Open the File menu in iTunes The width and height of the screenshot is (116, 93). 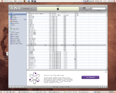10,6
